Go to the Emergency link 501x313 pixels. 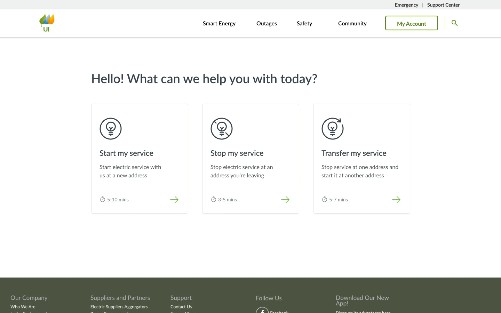pyautogui.click(x=406, y=5)
